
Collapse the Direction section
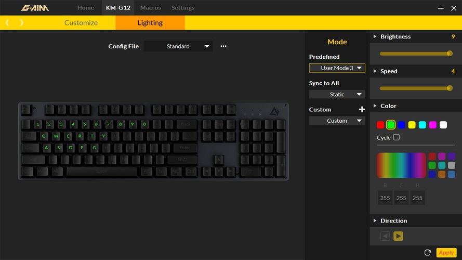point(375,220)
